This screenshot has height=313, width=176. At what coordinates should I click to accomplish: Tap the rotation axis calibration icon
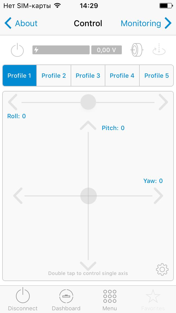click(x=159, y=50)
